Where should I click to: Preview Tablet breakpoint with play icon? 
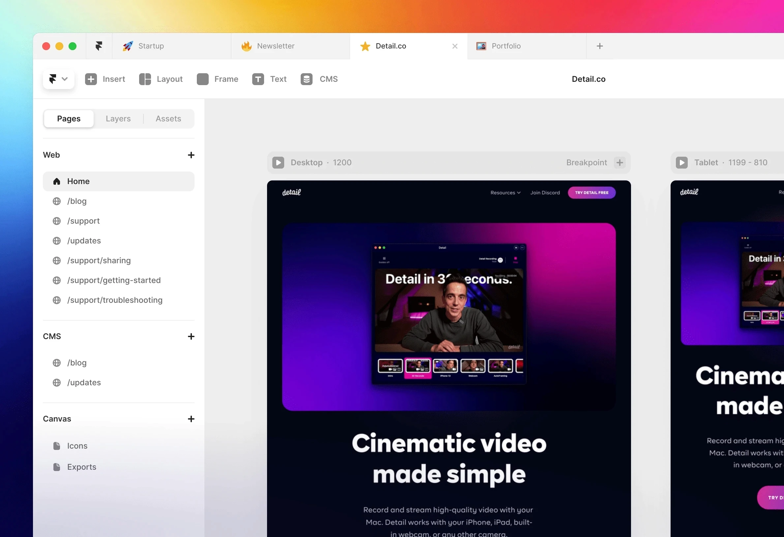point(681,162)
